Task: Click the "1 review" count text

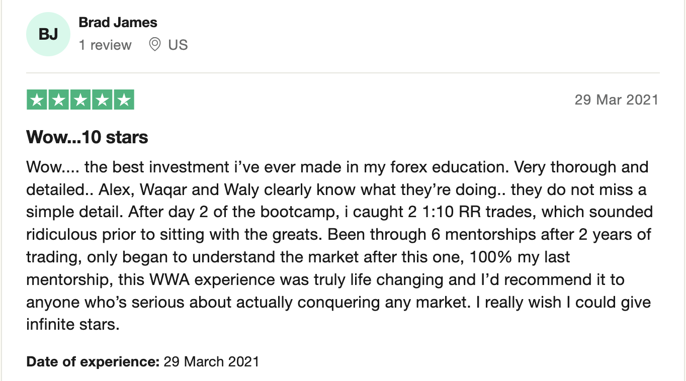Action: coord(105,45)
